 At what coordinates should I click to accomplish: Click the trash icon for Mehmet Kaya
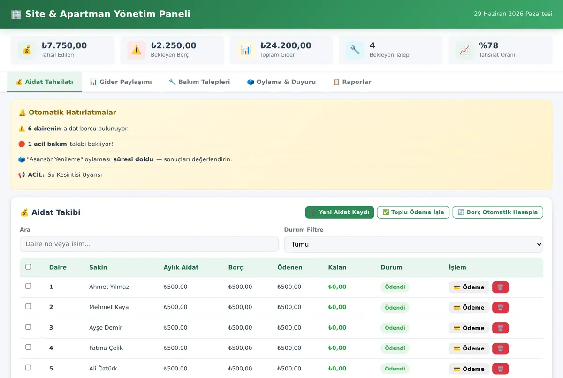[500, 308]
